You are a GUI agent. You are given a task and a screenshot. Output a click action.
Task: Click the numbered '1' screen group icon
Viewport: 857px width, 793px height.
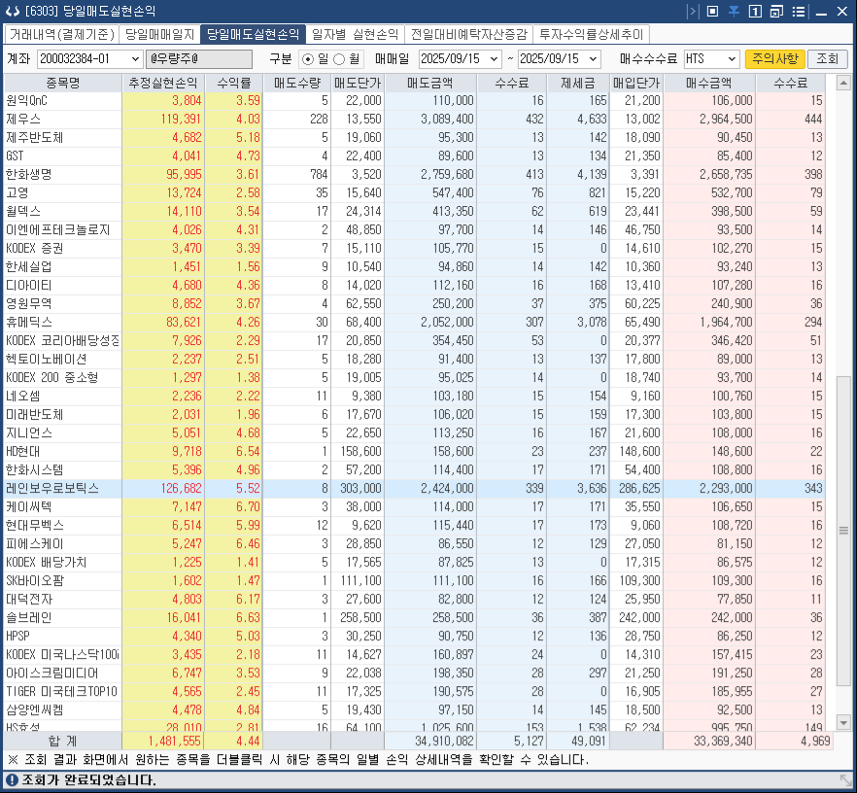[755, 12]
